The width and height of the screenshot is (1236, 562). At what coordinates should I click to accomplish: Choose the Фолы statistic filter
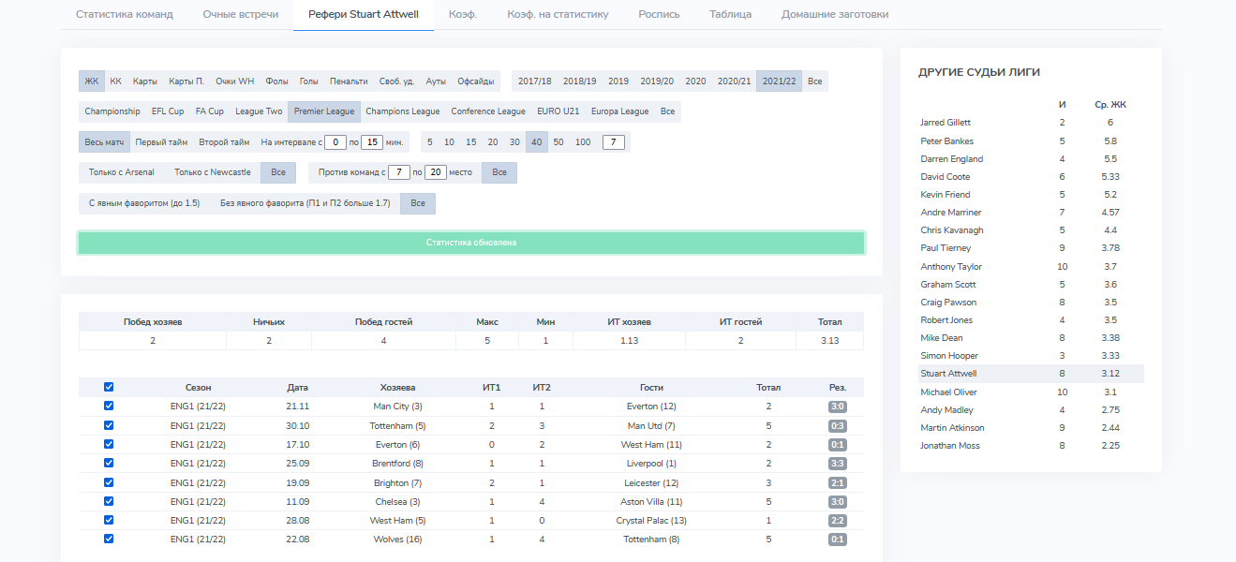[276, 81]
